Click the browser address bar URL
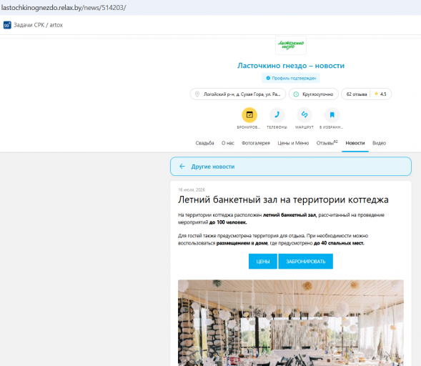Screen dimensions: 421x366 coord(64,8)
